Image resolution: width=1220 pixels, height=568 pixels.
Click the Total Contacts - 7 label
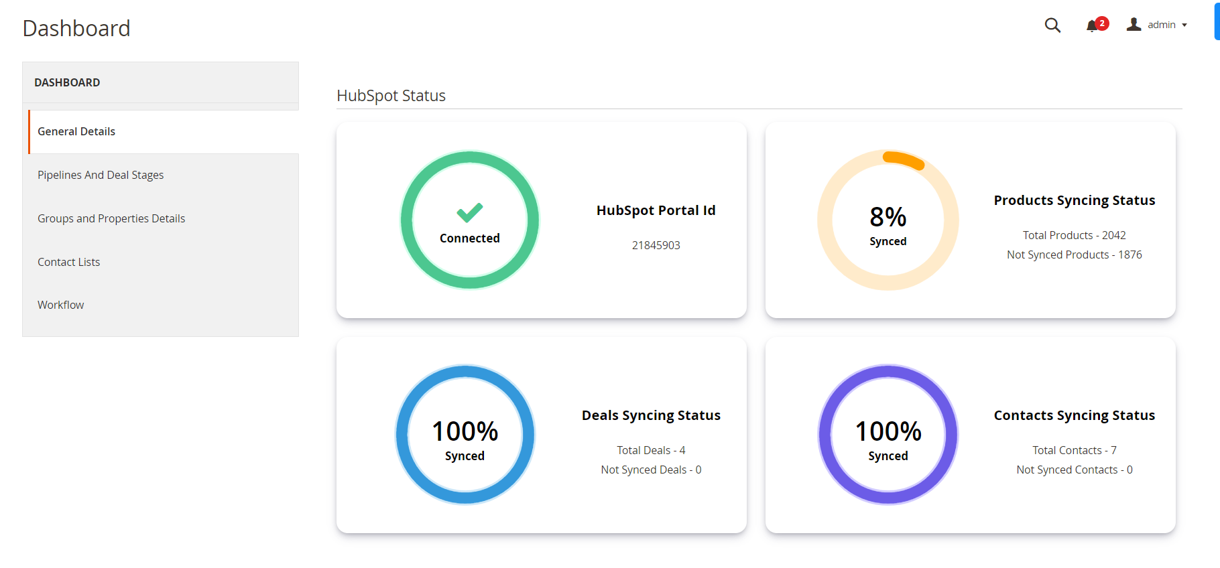(1073, 449)
